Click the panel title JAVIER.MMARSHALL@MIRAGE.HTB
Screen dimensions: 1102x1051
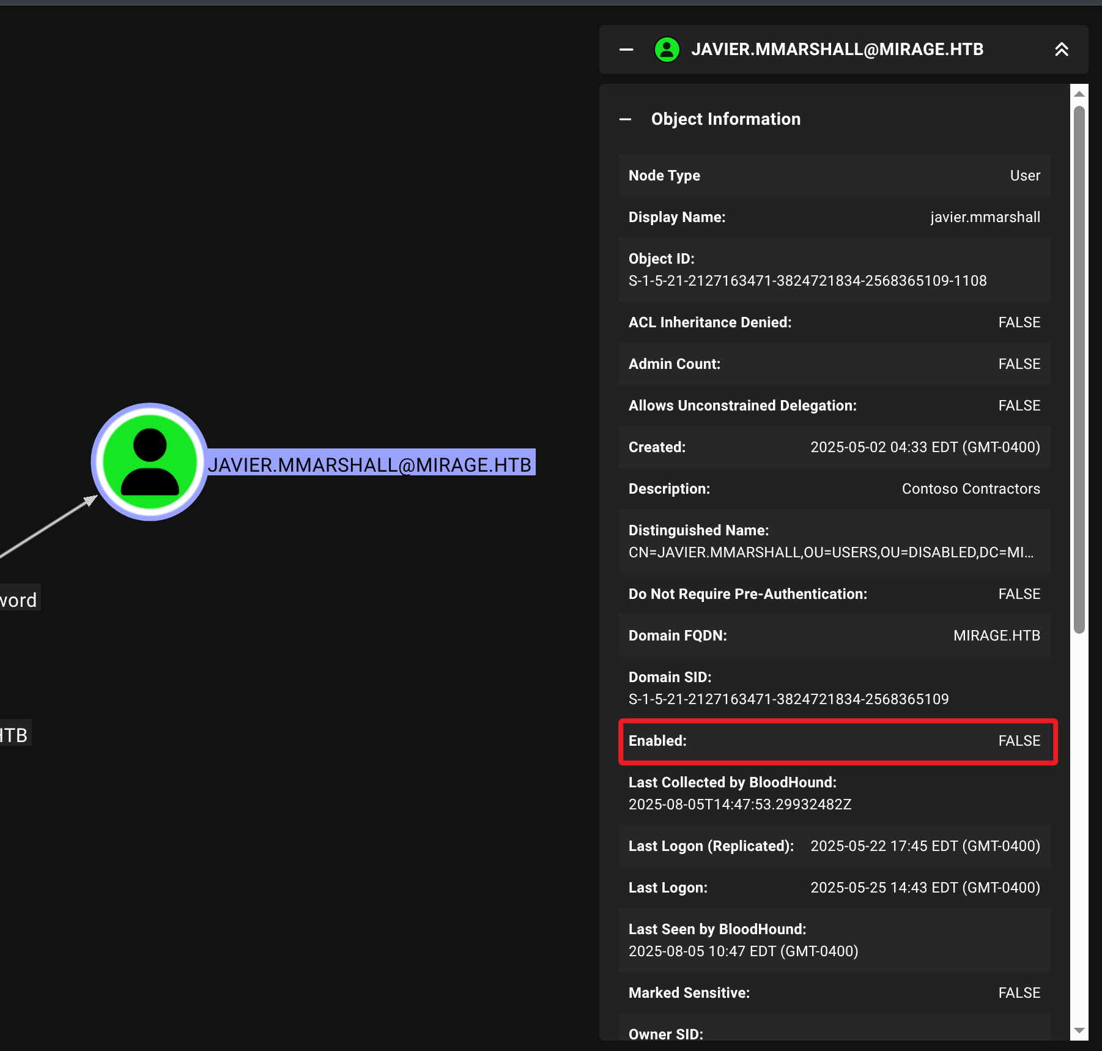(837, 50)
